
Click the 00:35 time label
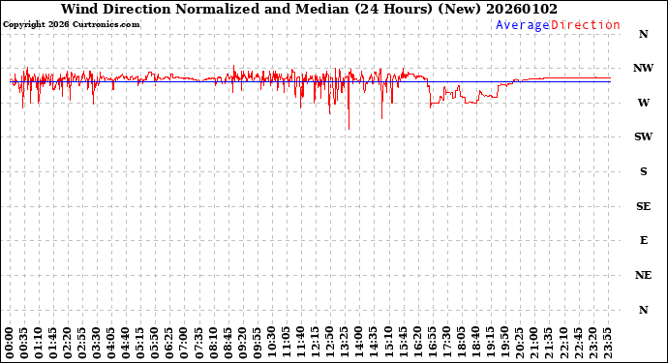[24, 343]
